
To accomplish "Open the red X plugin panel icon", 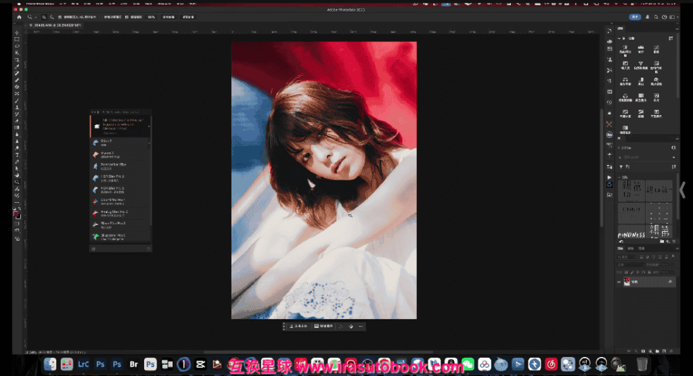I will point(610,124).
